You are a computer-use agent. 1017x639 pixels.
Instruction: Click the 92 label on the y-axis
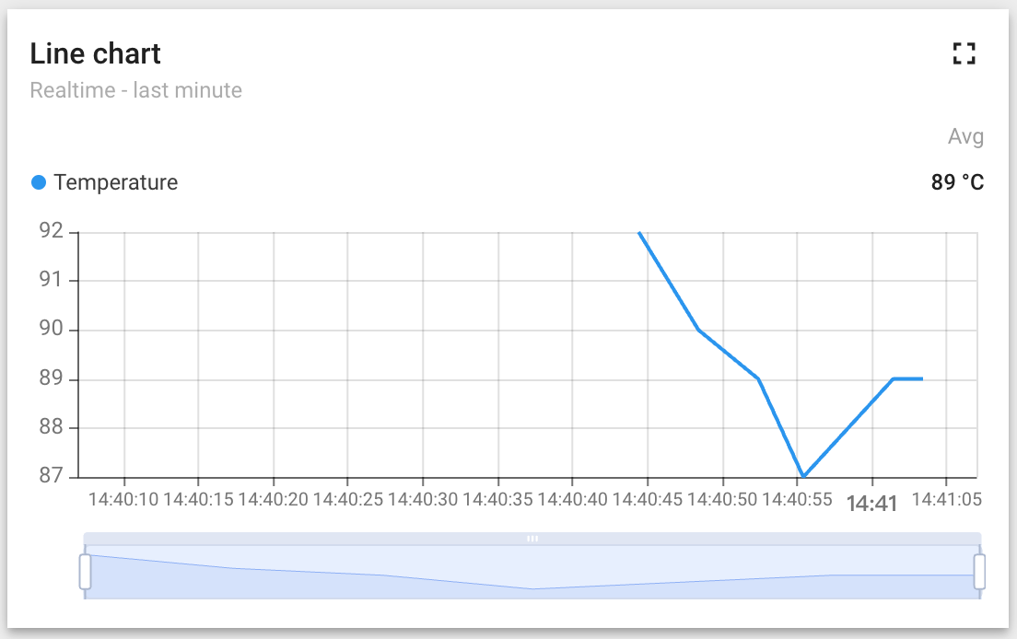tap(52, 231)
